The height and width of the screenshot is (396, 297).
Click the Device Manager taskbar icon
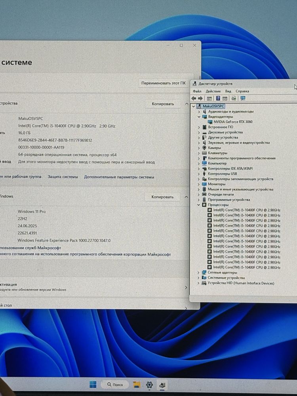click(162, 385)
